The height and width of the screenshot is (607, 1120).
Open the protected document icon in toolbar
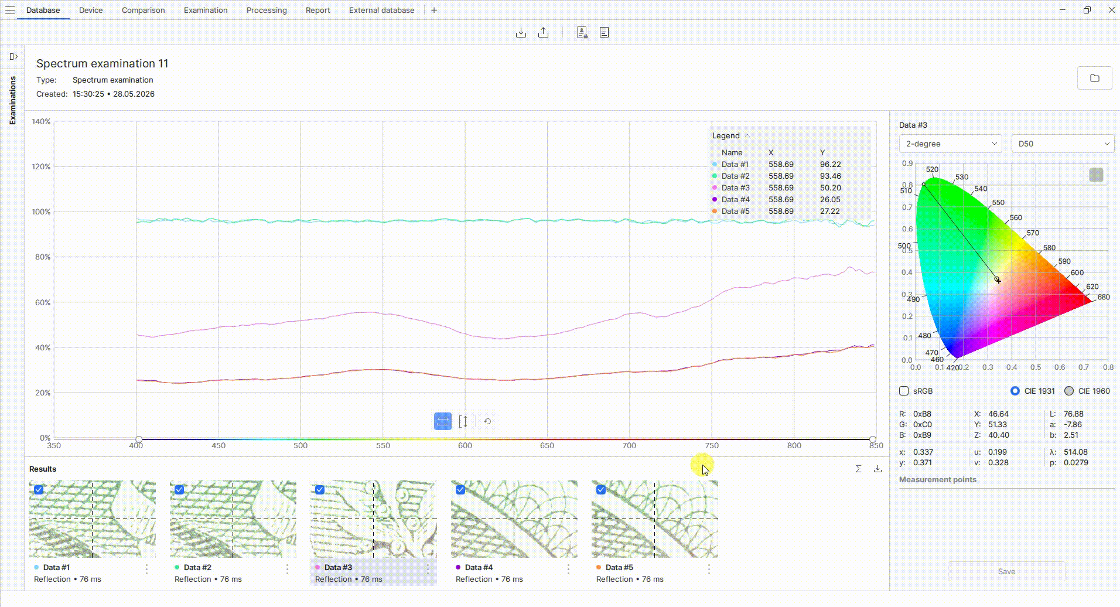582,33
